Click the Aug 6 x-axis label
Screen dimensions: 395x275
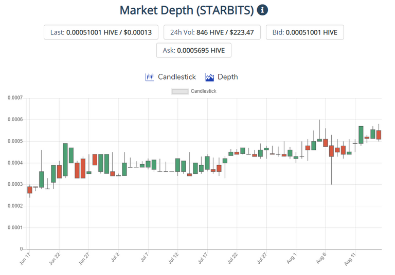(321, 259)
